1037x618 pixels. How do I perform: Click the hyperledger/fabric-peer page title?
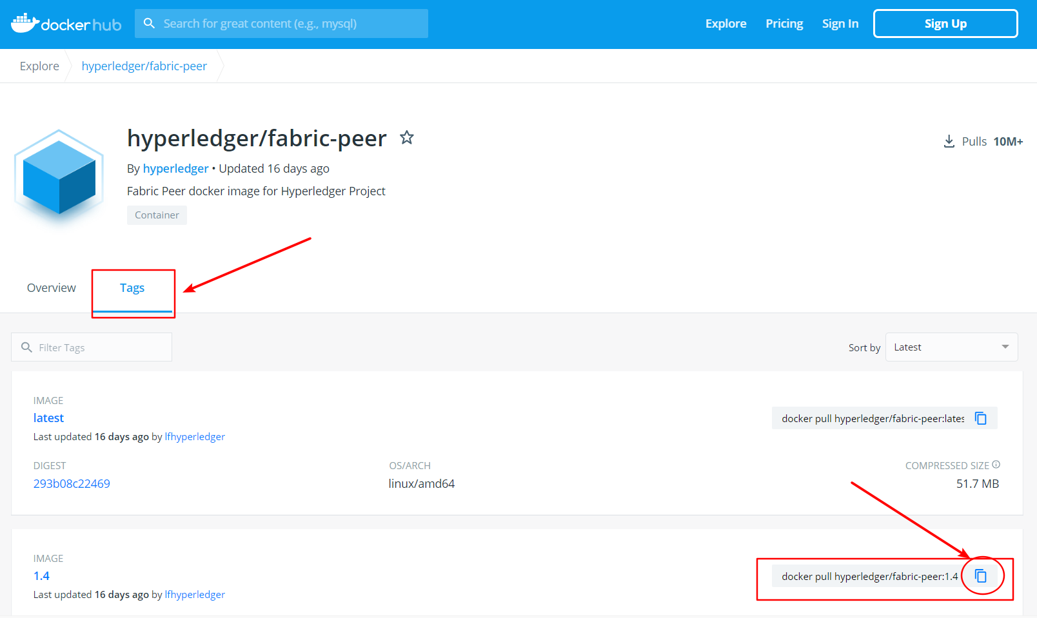coord(257,139)
